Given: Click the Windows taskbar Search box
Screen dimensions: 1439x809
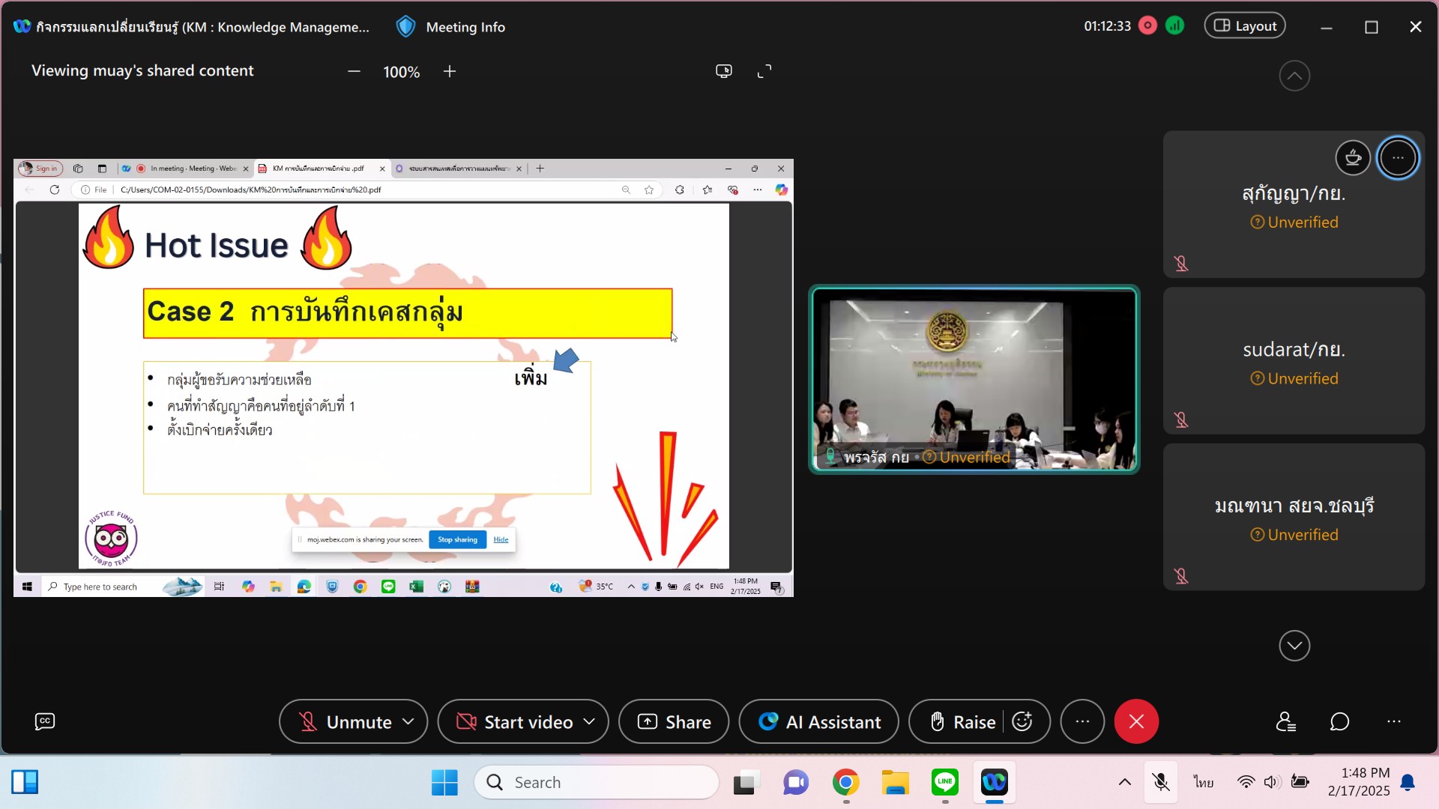Looking at the screenshot, I should click(x=597, y=783).
